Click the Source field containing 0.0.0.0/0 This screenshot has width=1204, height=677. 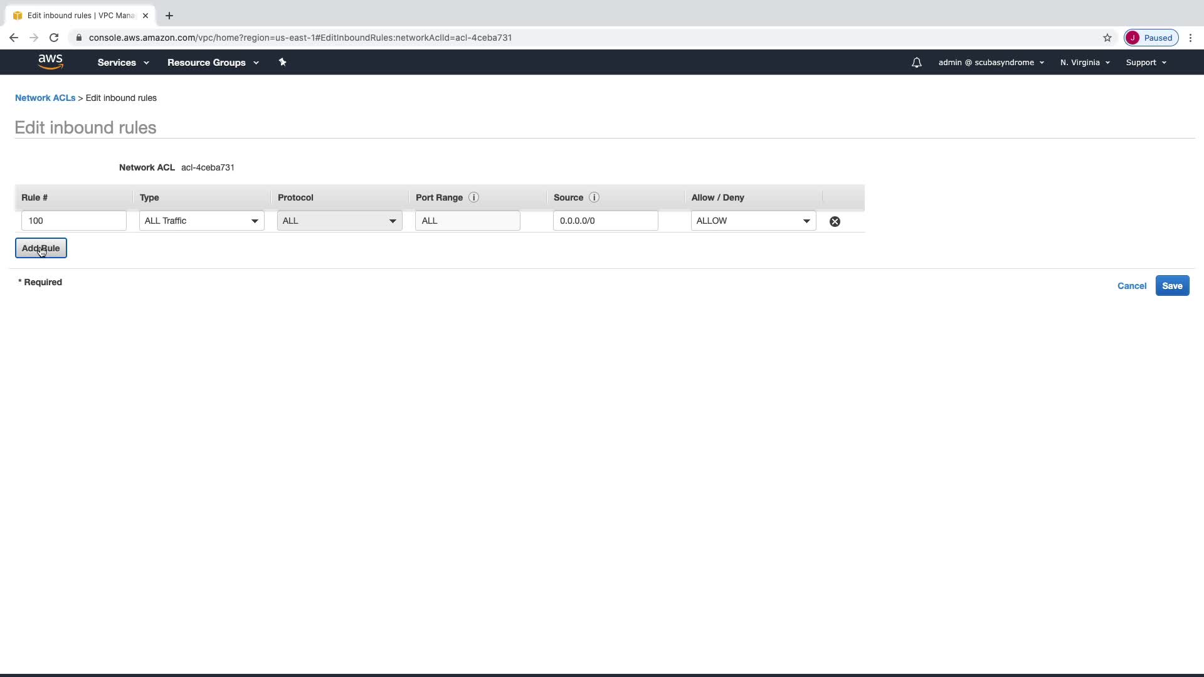(605, 221)
